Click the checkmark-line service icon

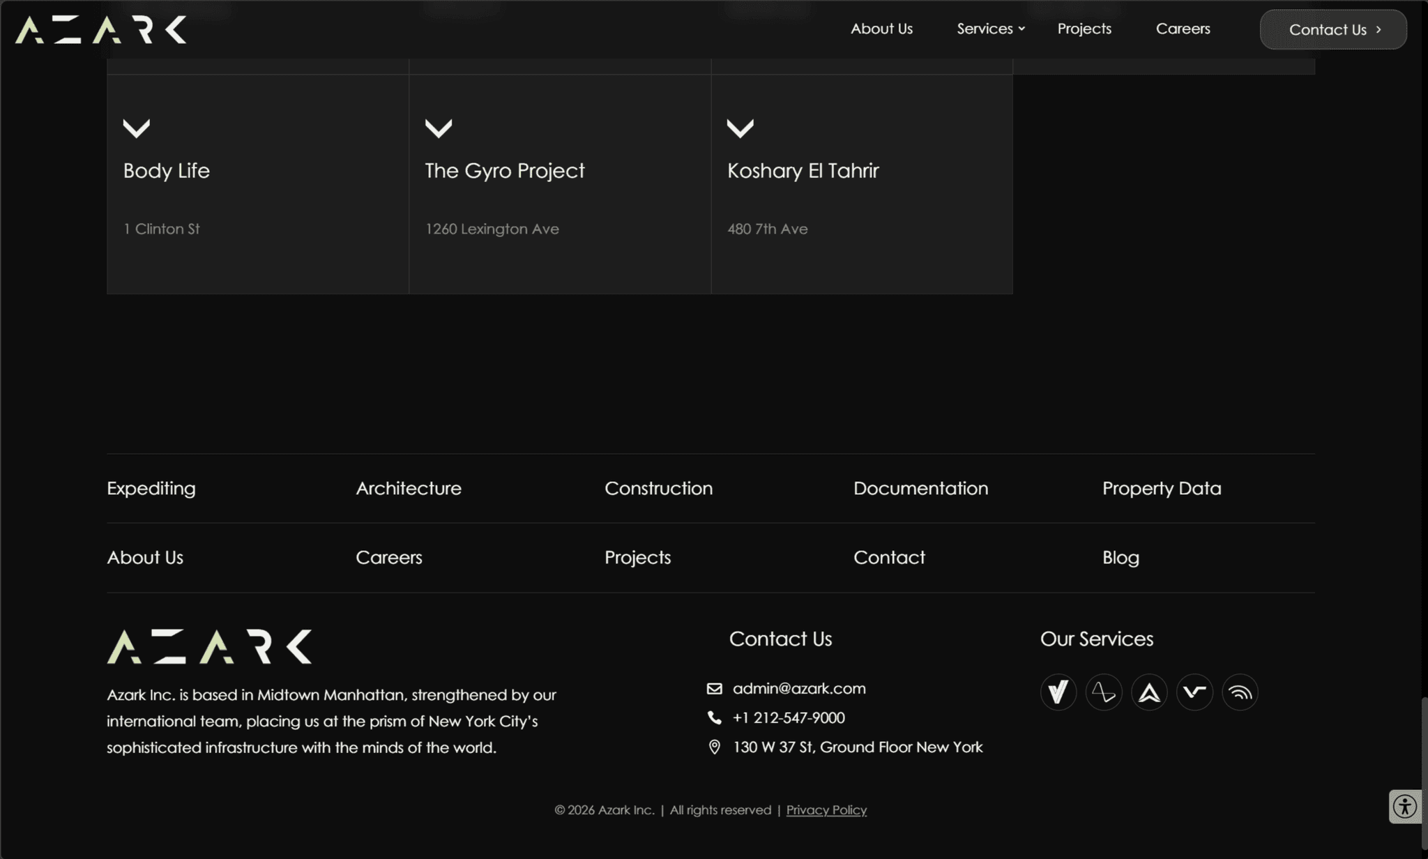click(1194, 692)
